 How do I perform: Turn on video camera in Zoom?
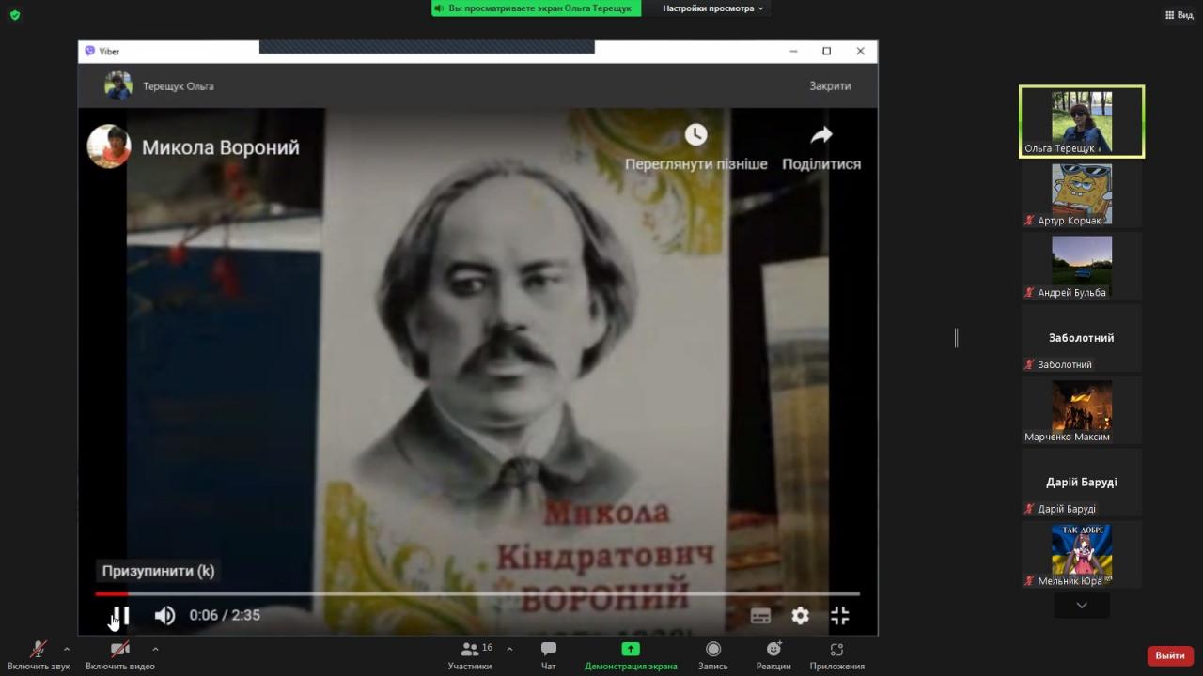[119, 650]
